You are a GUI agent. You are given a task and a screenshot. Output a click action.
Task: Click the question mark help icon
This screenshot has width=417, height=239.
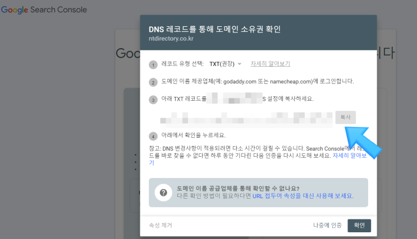pos(163,193)
